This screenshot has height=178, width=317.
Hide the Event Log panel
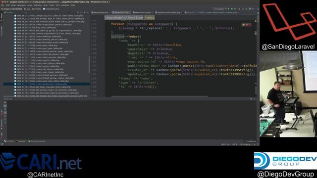(x=255, y=99)
